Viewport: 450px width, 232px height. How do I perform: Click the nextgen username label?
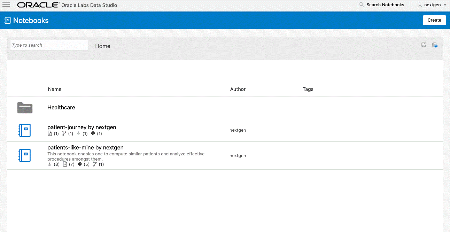(433, 5)
